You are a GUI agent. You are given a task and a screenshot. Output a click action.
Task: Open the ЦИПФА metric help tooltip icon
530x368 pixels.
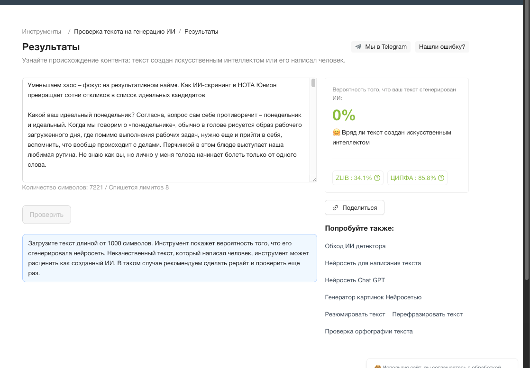[x=441, y=178]
